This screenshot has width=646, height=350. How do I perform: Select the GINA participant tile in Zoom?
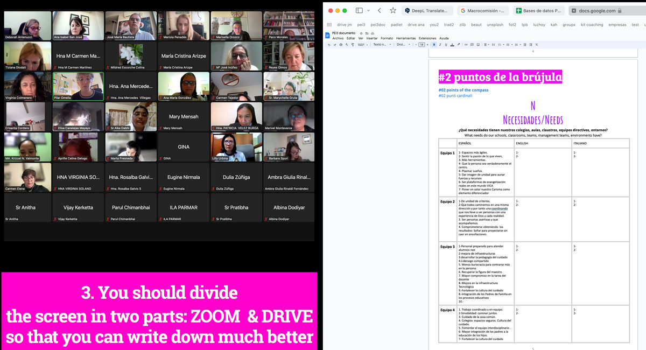click(x=184, y=146)
